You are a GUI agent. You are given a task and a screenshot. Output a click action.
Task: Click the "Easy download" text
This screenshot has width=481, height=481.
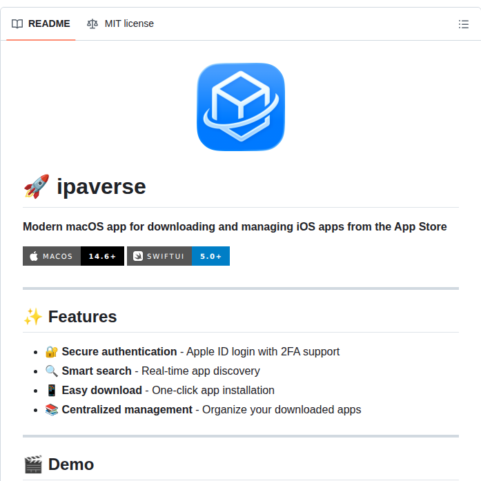(102, 390)
